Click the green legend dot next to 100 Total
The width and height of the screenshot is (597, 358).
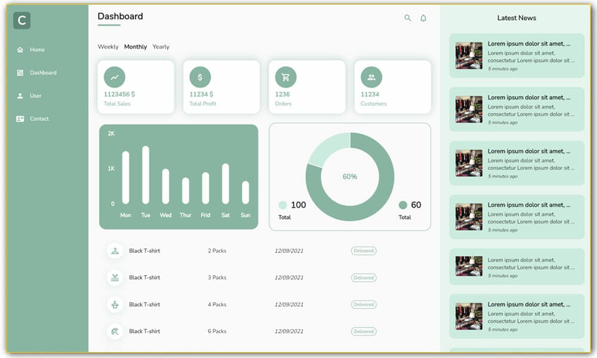(284, 205)
